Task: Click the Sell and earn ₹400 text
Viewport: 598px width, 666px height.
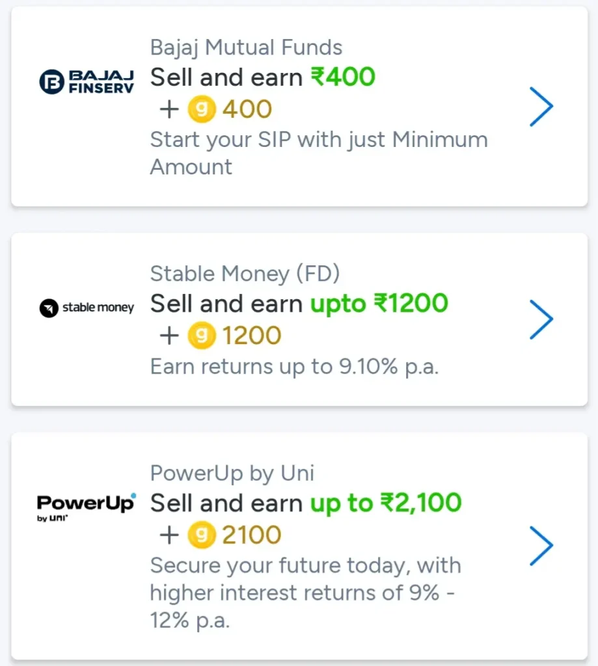Action: click(262, 77)
